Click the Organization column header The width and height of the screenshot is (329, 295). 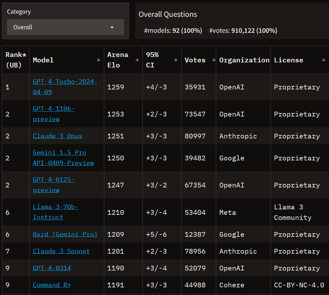coord(244,60)
